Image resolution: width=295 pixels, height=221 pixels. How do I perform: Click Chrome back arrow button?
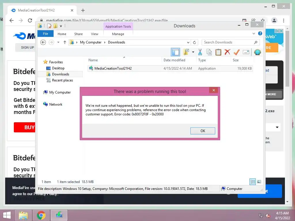(12, 20)
